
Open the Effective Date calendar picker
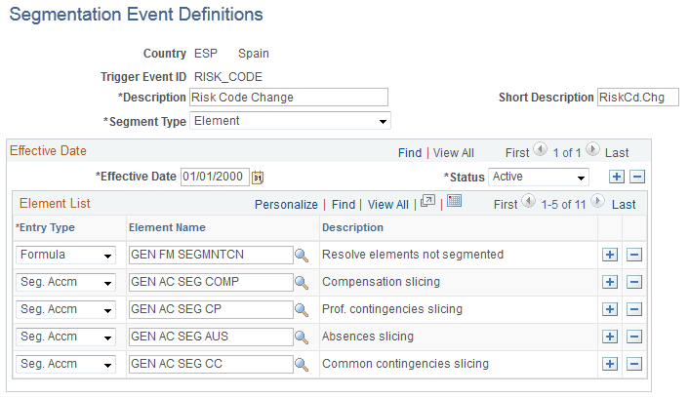coord(258,178)
